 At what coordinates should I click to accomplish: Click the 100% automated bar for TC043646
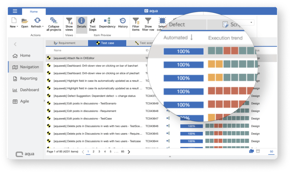pos(192,126)
